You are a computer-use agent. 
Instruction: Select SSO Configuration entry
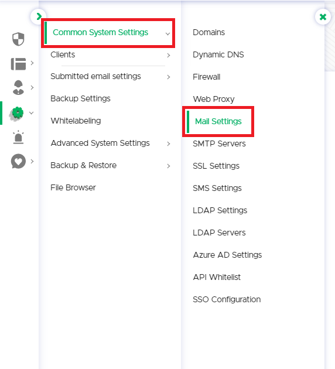pyautogui.click(x=227, y=299)
